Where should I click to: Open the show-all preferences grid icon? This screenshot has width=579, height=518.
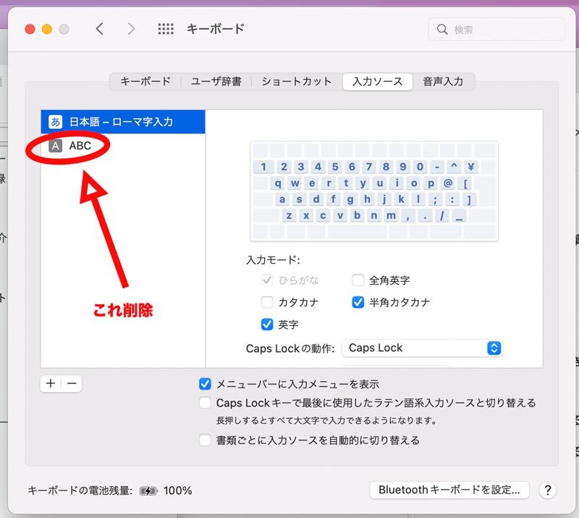click(166, 29)
